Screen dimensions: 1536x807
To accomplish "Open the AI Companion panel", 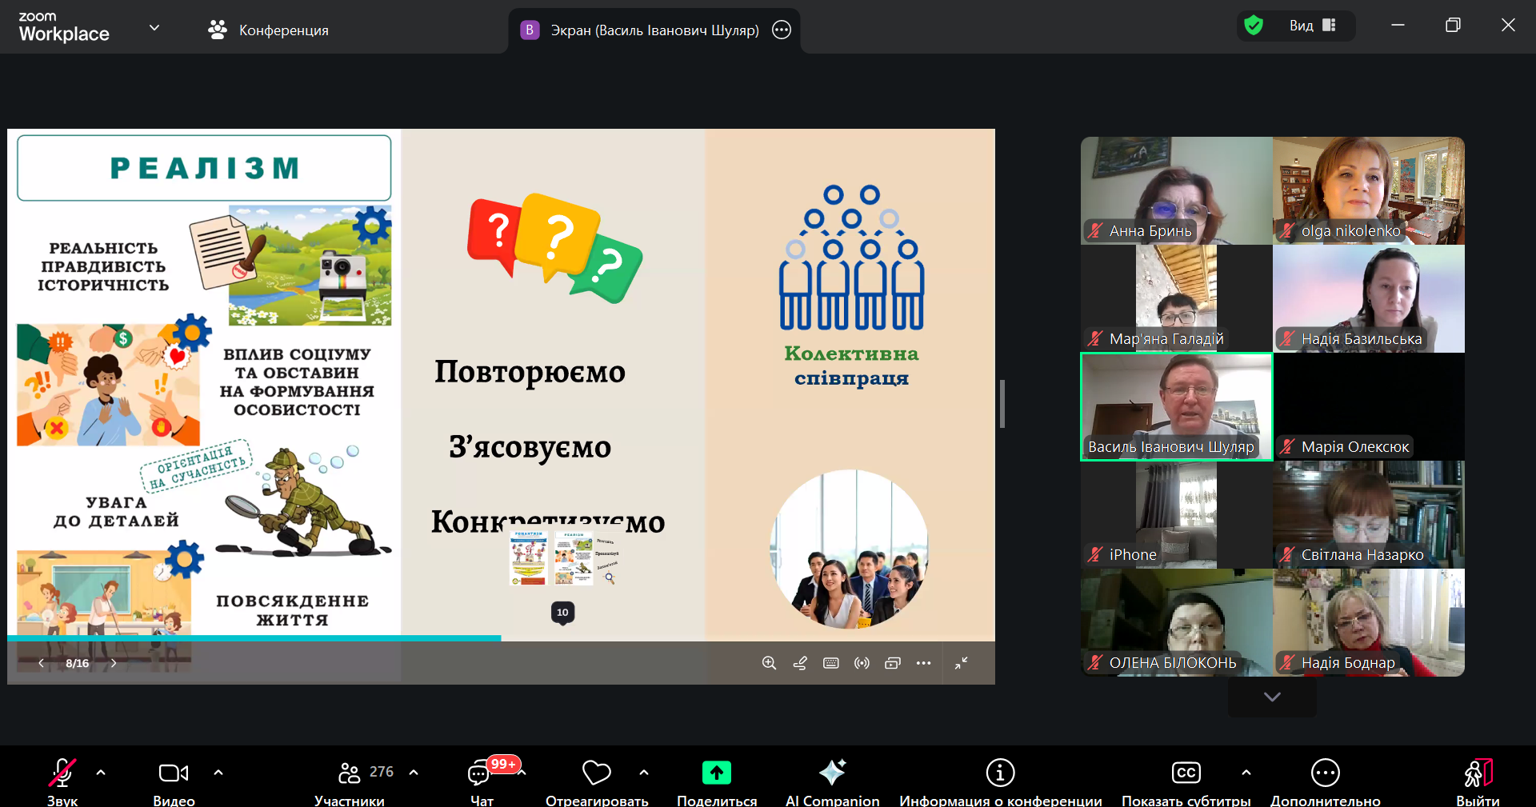I will coord(832,773).
